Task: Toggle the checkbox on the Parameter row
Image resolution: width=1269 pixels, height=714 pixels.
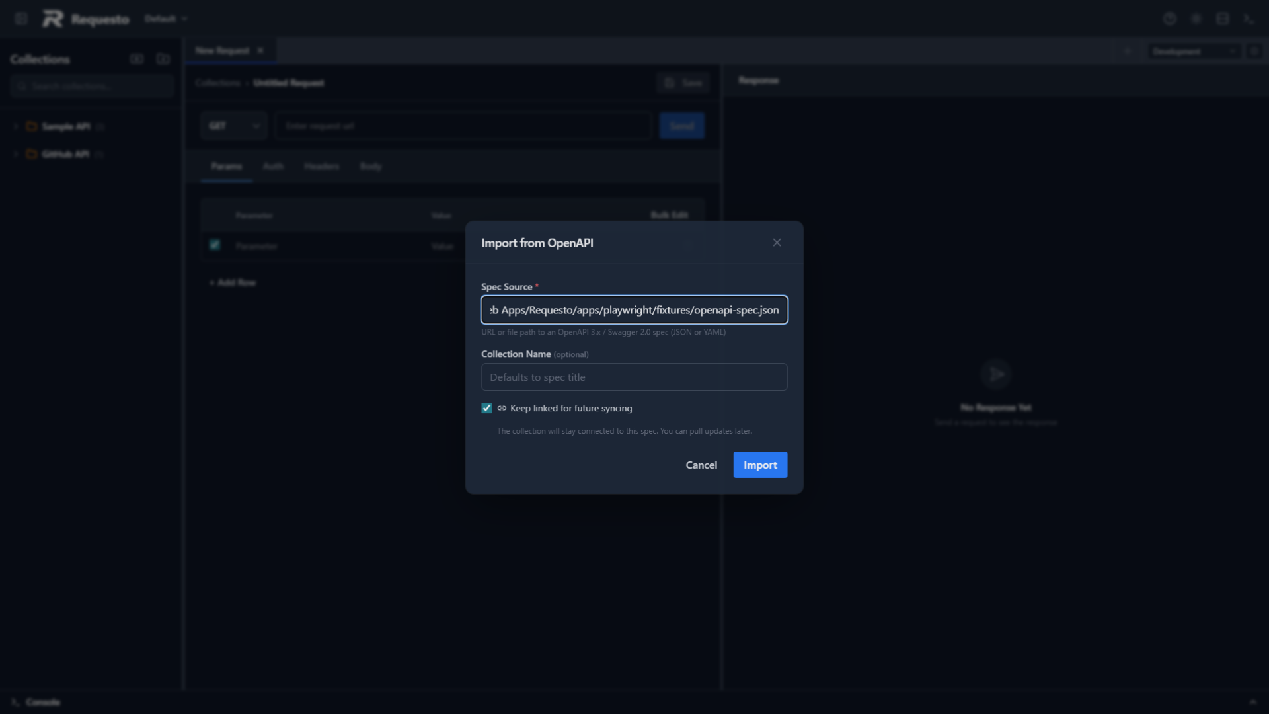Action: [x=214, y=245]
